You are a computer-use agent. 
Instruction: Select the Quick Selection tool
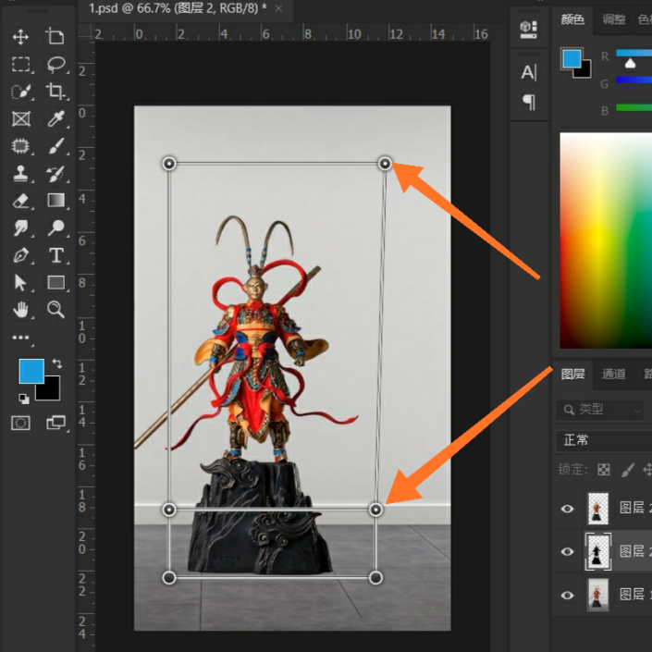point(20,92)
